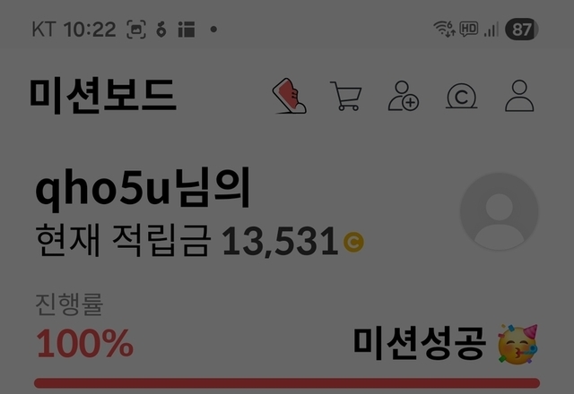Tap the large gray profile avatar
The height and width of the screenshot is (394, 574).
(499, 211)
